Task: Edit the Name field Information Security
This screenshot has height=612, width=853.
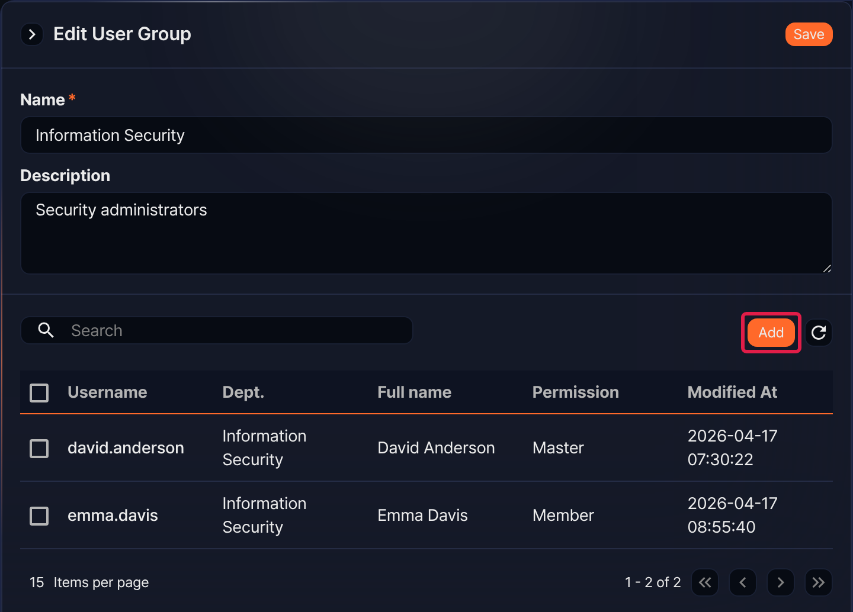Action: click(426, 135)
